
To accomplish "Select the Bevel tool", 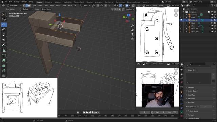I will (x=4, y=71).
